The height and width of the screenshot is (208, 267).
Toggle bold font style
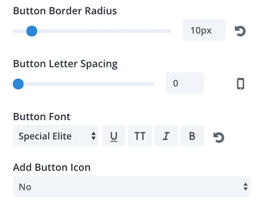[x=192, y=136]
